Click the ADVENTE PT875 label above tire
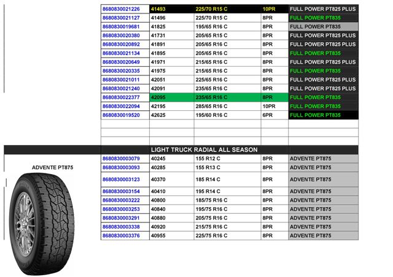This screenshot has height=277, width=393. (52, 167)
